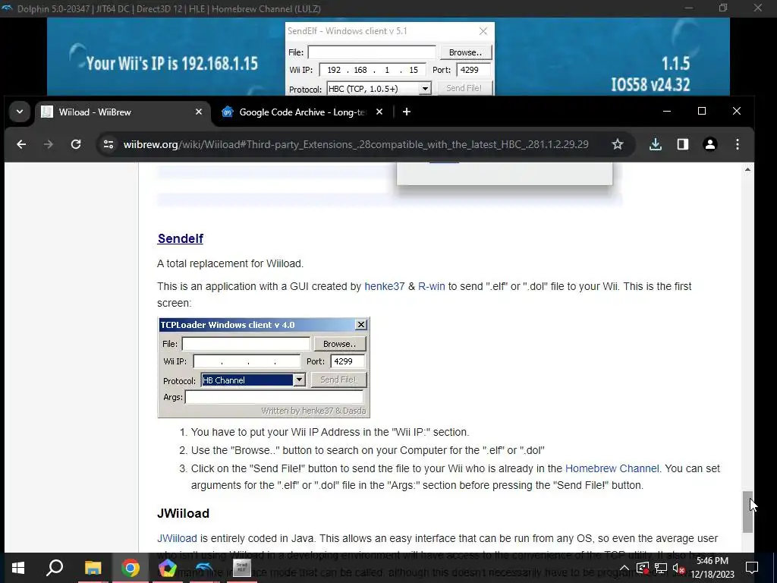Screen dimensions: 777x583
Task: Click the URL address bar
Action: click(356, 144)
